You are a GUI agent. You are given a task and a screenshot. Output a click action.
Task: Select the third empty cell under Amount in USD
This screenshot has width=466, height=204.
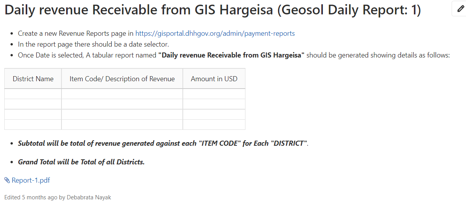pyautogui.click(x=214, y=114)
